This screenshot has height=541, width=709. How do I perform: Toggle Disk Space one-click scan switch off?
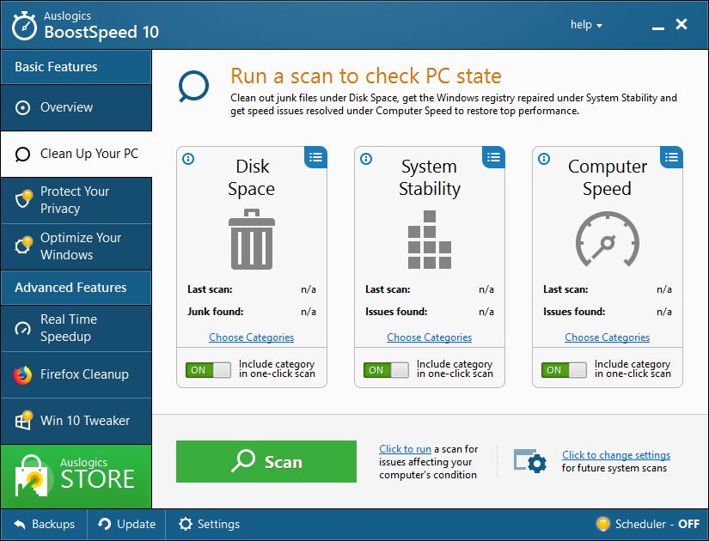point(208,370)
